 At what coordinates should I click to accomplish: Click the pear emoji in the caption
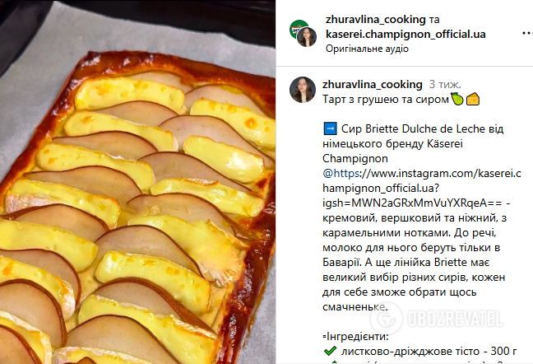click(x=457, y=99)
